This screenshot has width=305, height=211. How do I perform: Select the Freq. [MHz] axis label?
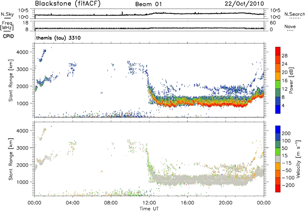tap(7, 26)
